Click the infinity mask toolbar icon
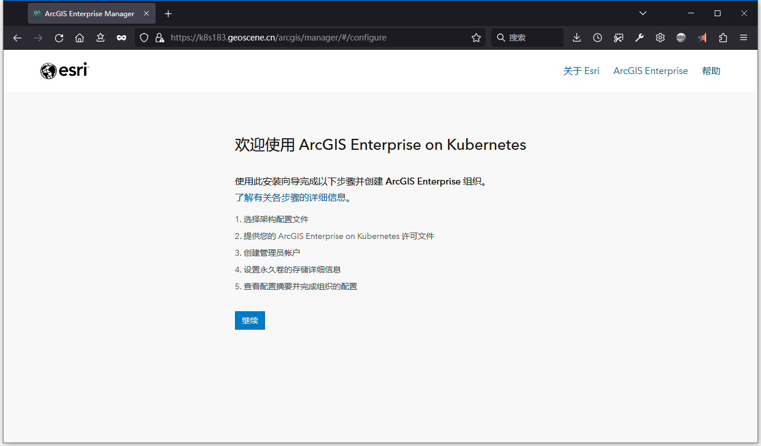761x446 pixels. click(122, 38)
